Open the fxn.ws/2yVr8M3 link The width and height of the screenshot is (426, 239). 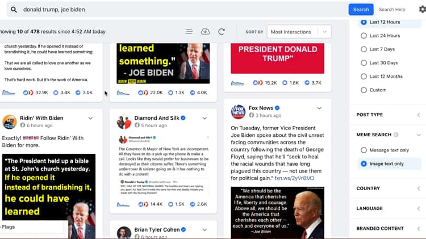(x=294, y=178)
